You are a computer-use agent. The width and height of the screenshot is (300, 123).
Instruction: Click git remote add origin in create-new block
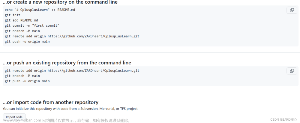pyautogui.click(x=72, y=36)
